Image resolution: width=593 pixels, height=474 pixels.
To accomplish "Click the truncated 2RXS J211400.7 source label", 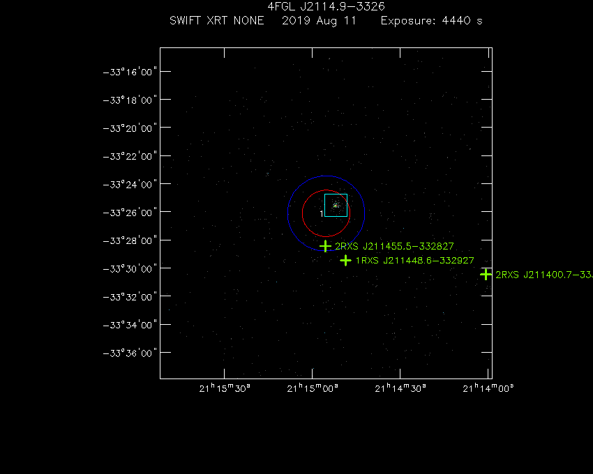I will point(544,275).
